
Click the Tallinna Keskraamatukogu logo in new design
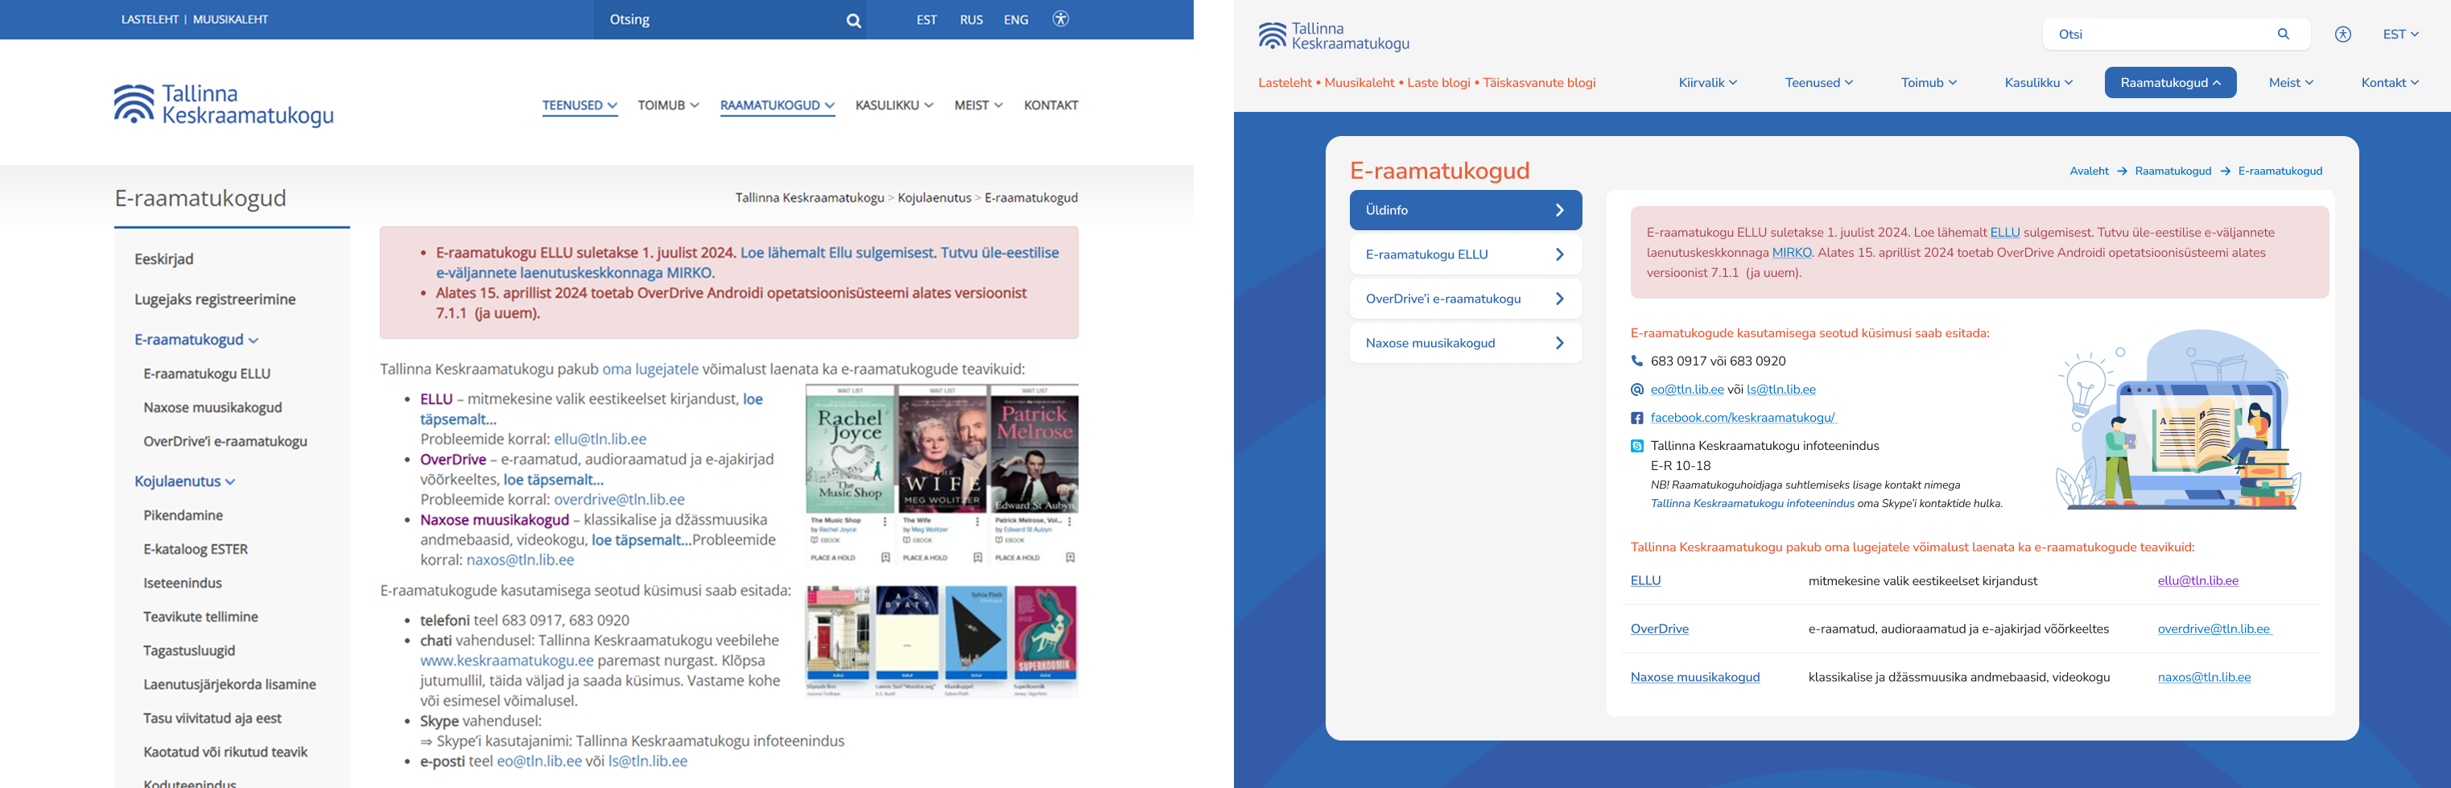[1333, 36]
